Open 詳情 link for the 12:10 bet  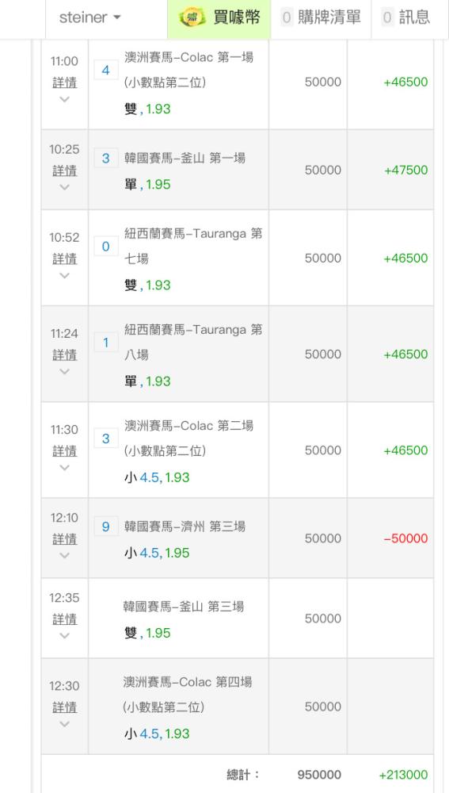point(65,539)
